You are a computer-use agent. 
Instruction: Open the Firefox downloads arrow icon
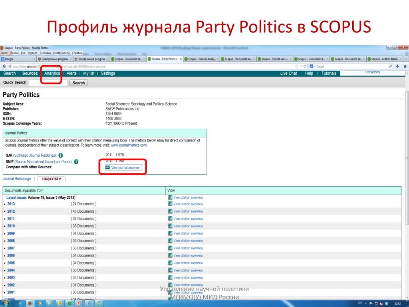[x=397, y=66]
